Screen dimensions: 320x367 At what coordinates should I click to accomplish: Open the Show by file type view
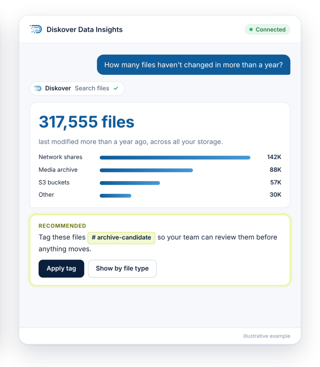point(122,268)
